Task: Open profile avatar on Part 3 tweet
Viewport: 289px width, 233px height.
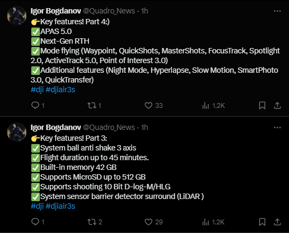Action: coord(17,132)
